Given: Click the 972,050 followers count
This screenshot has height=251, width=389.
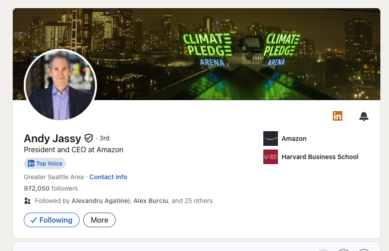Looking at the screenshot, I should pos(51,188).
